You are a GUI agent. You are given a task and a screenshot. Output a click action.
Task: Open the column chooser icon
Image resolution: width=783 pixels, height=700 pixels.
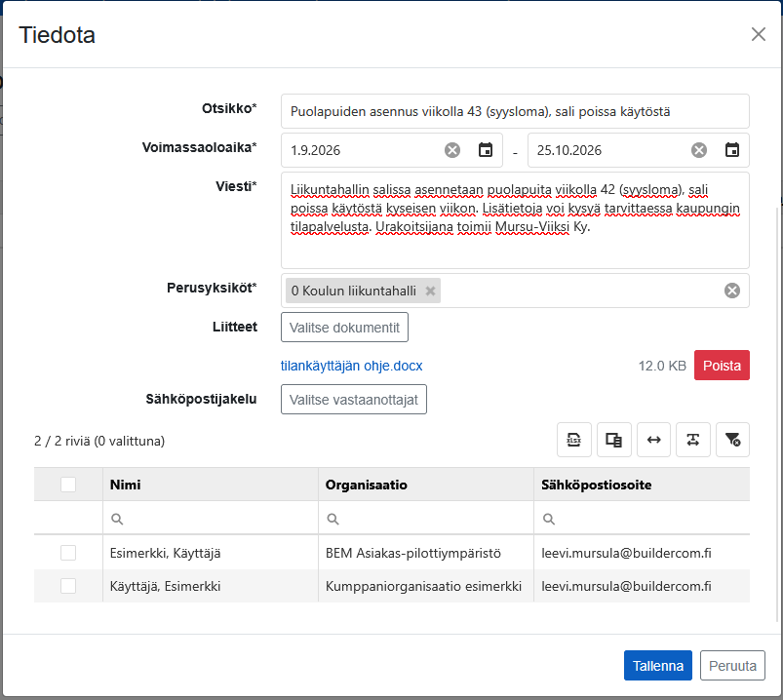[x=613, y=440]
